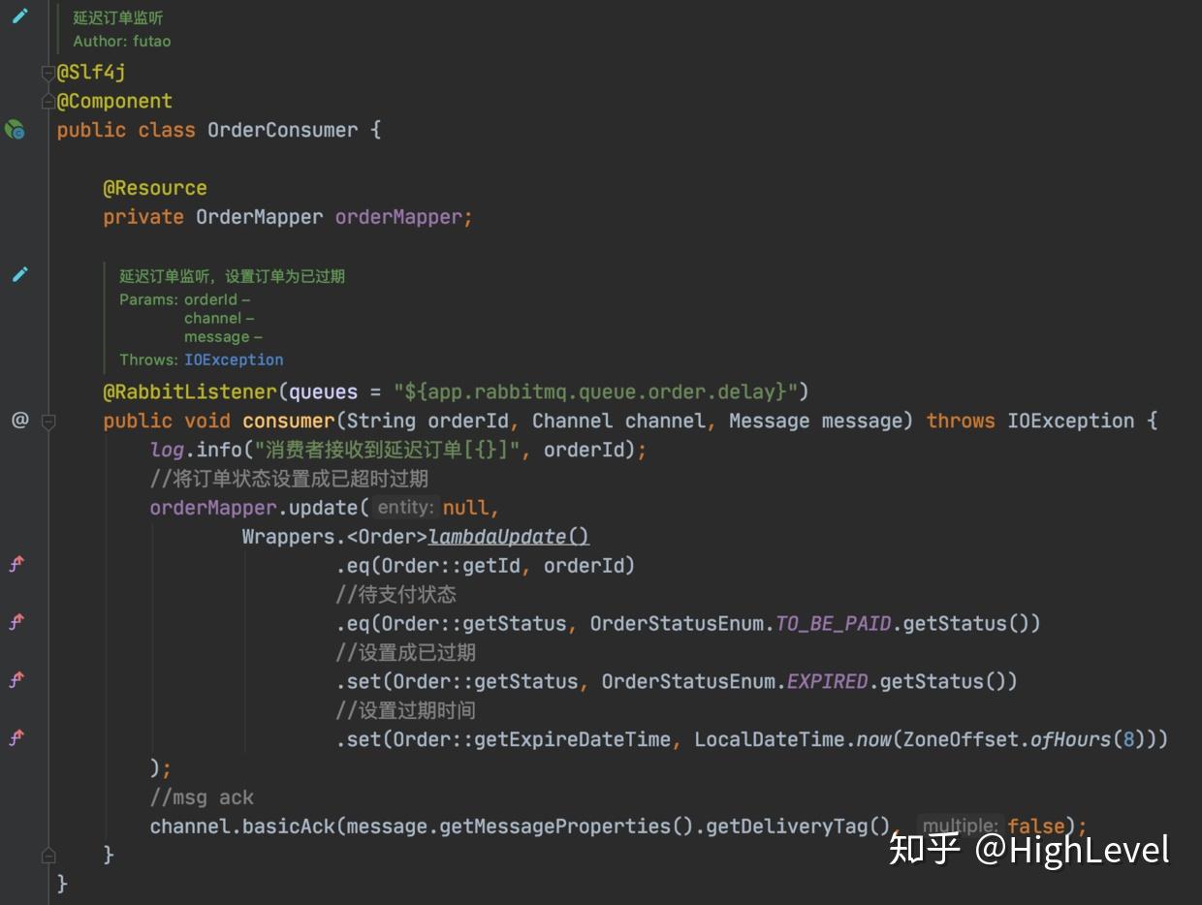This screenshot has width=1202, height=905.
Task: Click the lambda gutter icon on the EXPIRED line
Action: [16, 680]
